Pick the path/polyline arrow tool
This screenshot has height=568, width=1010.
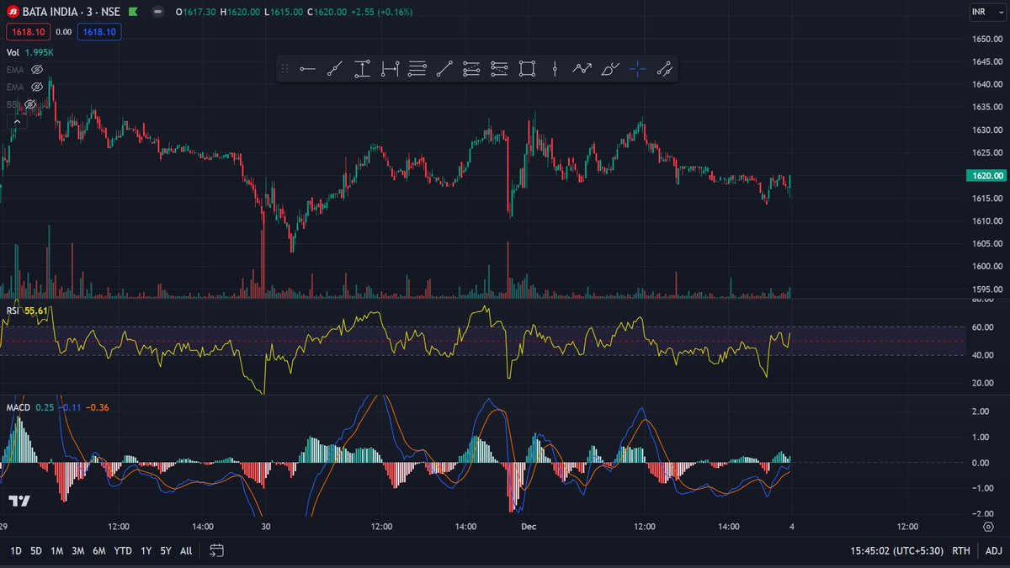(x=582, y=69)
